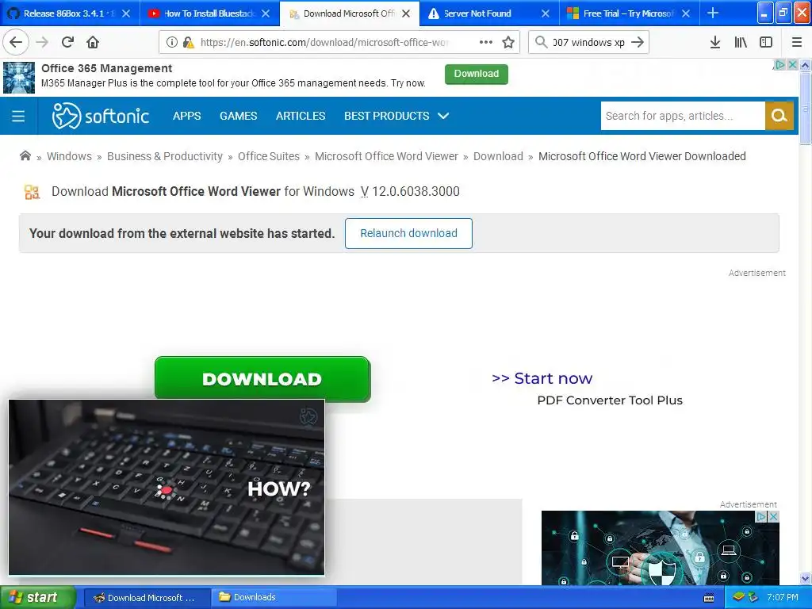
Task: Open Softonic hamburger navigation menu
Action: (18, 116)
